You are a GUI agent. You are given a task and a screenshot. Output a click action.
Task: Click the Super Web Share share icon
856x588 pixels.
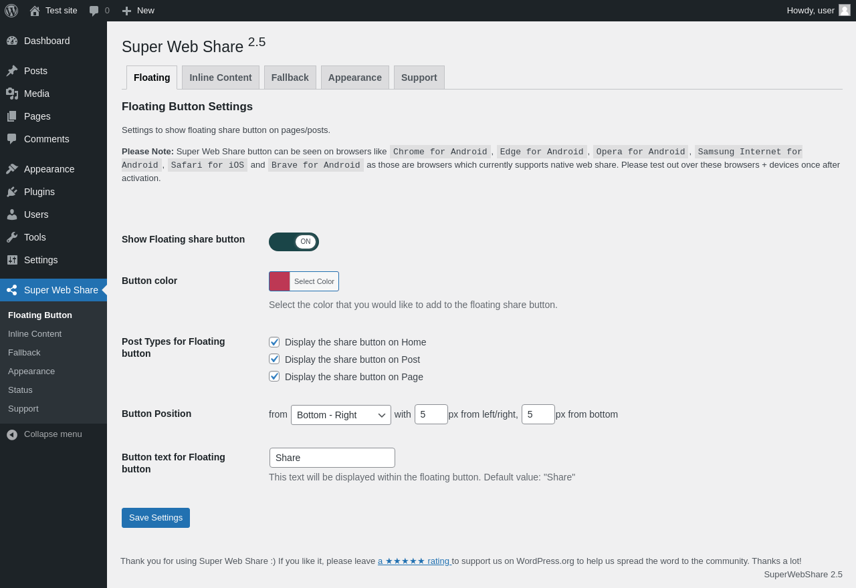(x=12, y=290)
